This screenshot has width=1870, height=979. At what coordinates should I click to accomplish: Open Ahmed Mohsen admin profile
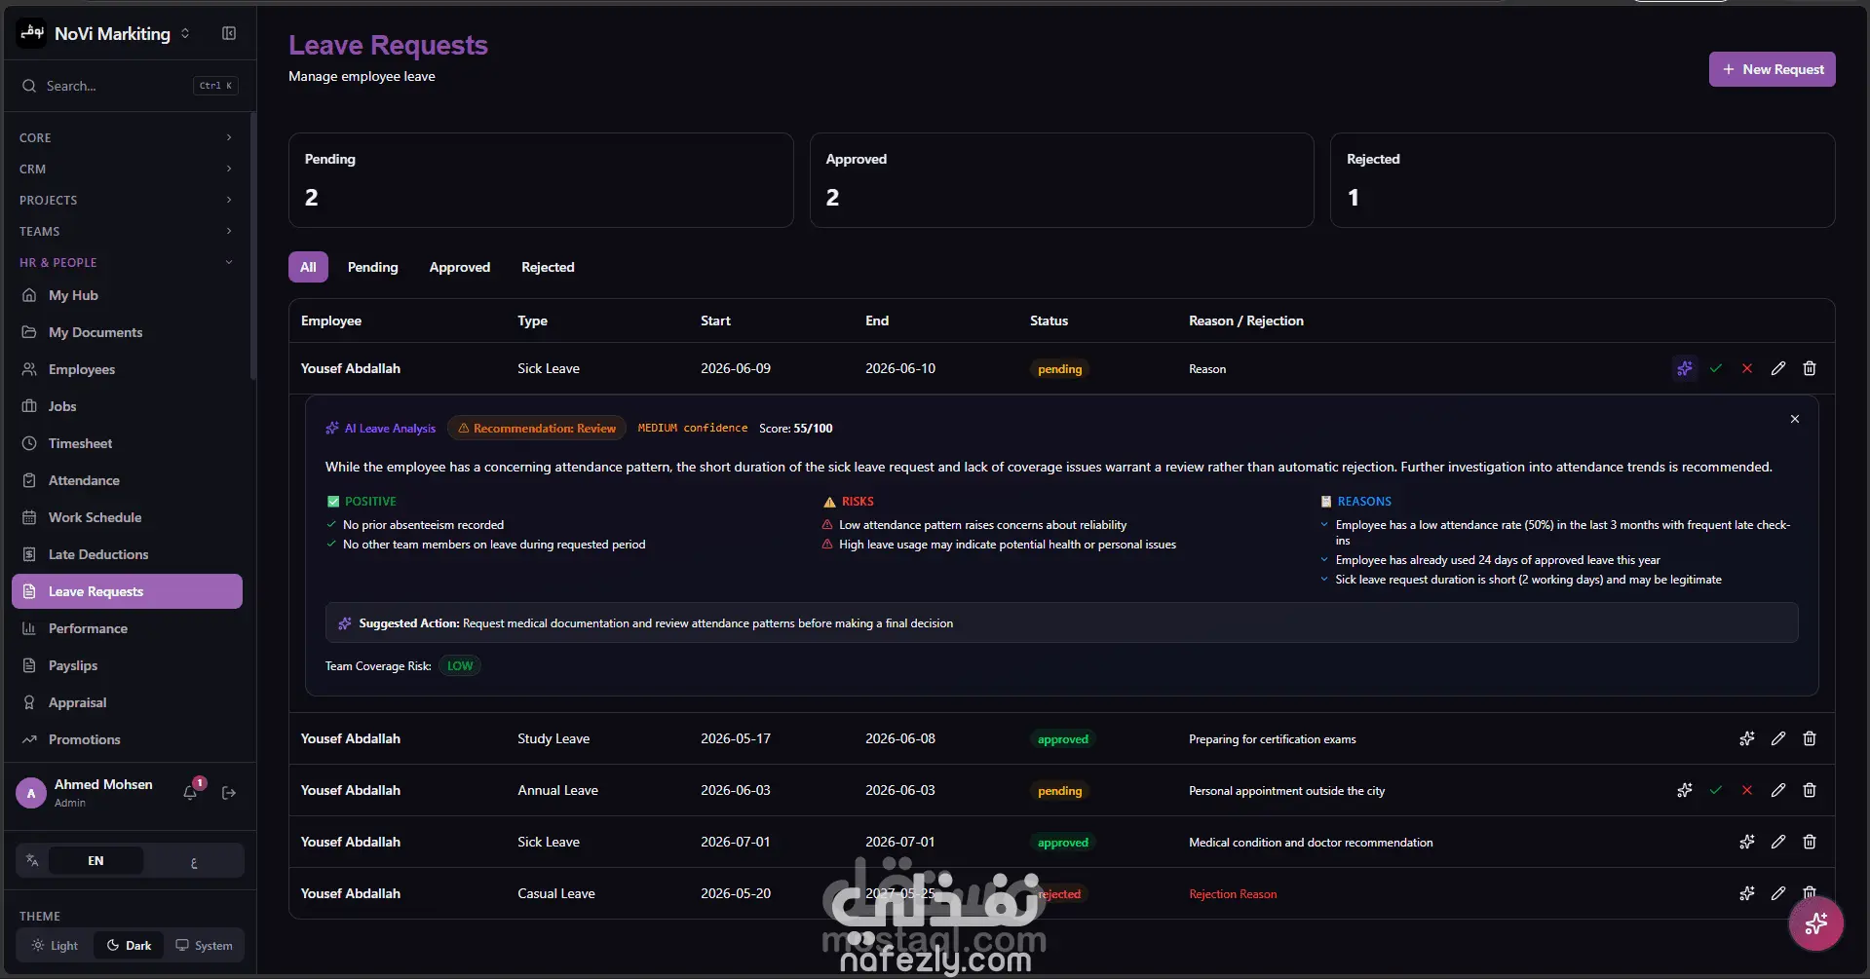tap(85, 793)
